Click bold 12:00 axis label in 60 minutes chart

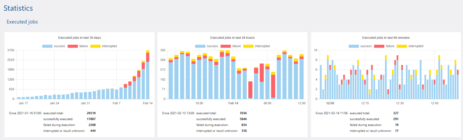pos(330,103)
